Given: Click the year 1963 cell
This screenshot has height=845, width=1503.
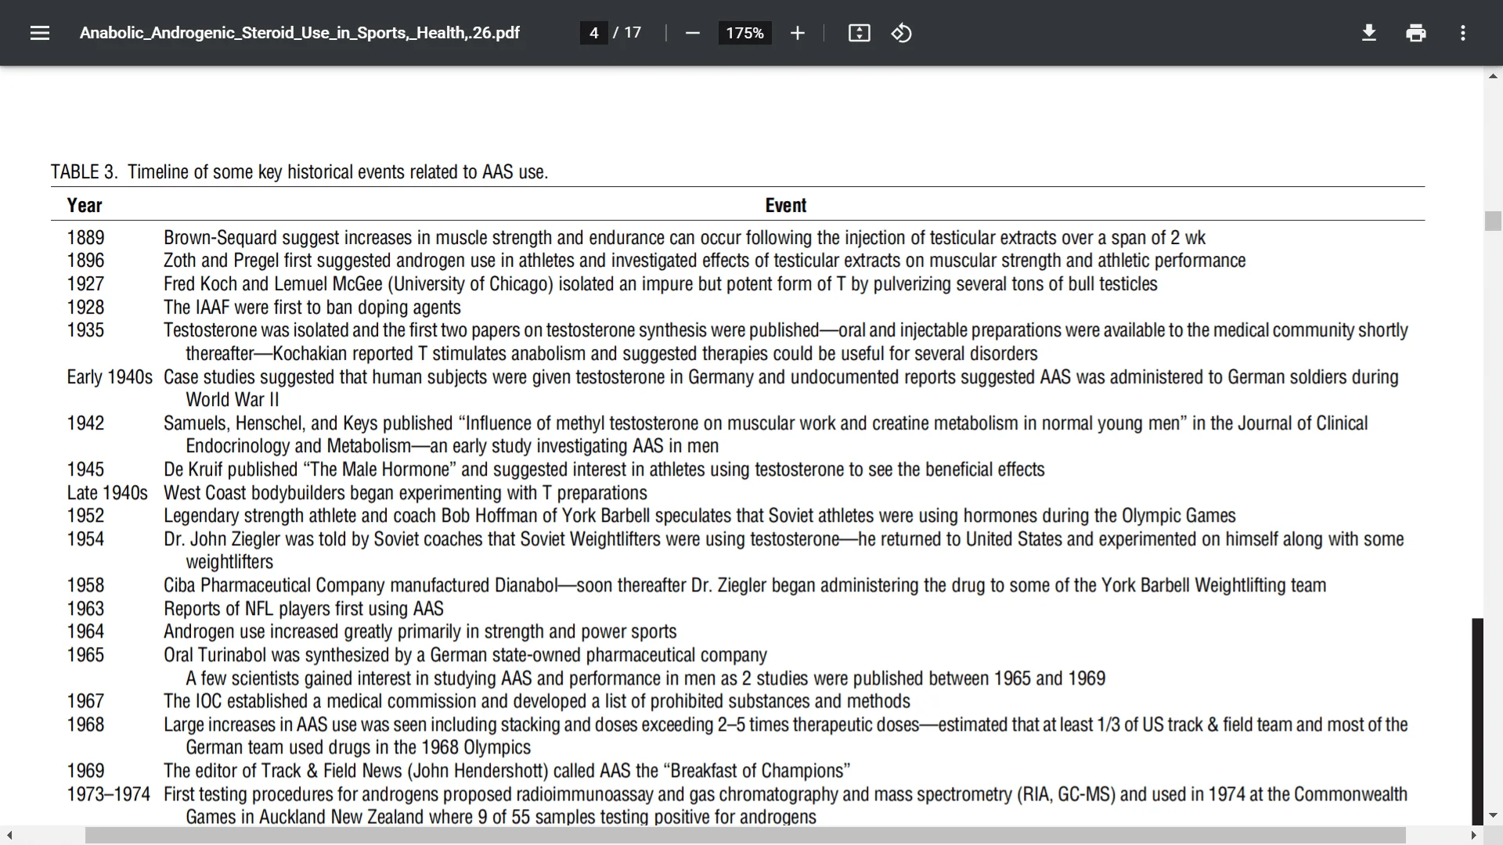Looking at the screenshot, I should tap(85, 609).
